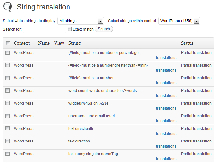
Task: Click the View column header
Action: click(59, 43)
